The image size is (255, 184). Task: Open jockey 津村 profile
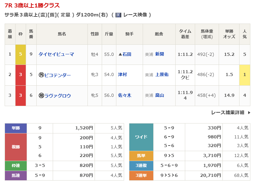click(x=123, y=75)
